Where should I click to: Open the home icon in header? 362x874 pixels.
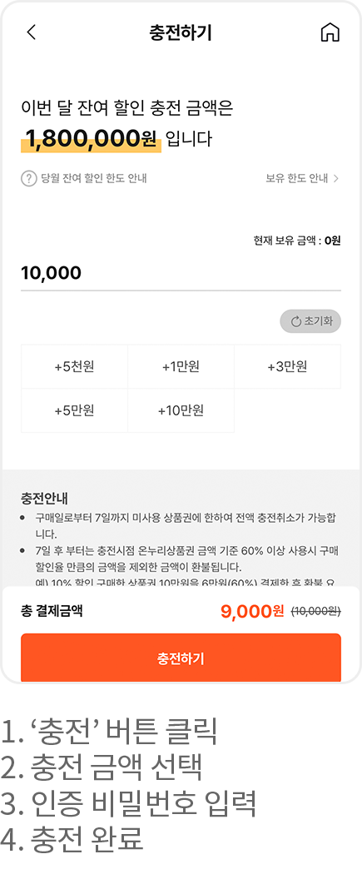pos(330,32)
